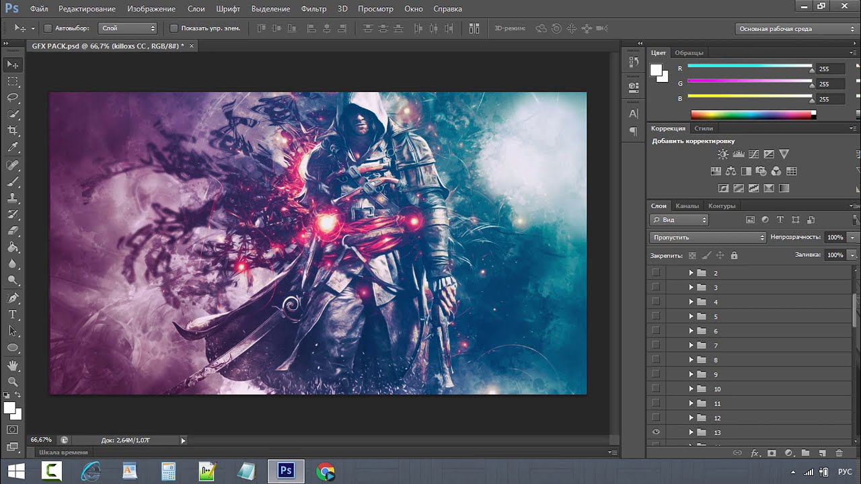Viewport: 861px width, 484px height.
Task: Select the Healing Brush tool
Action: pos(13,165)
